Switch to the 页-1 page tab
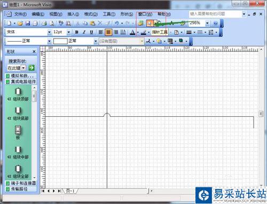 coord(70,191)
